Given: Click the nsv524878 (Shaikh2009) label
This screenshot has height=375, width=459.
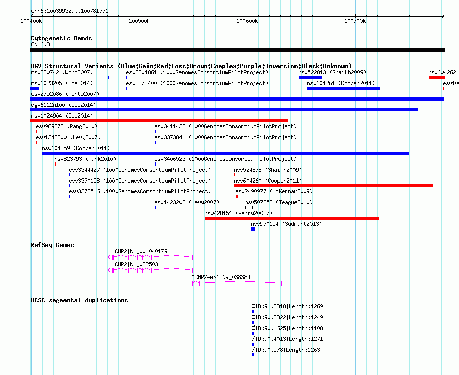Looking at the screenshot, I should (x=268, y=170).
